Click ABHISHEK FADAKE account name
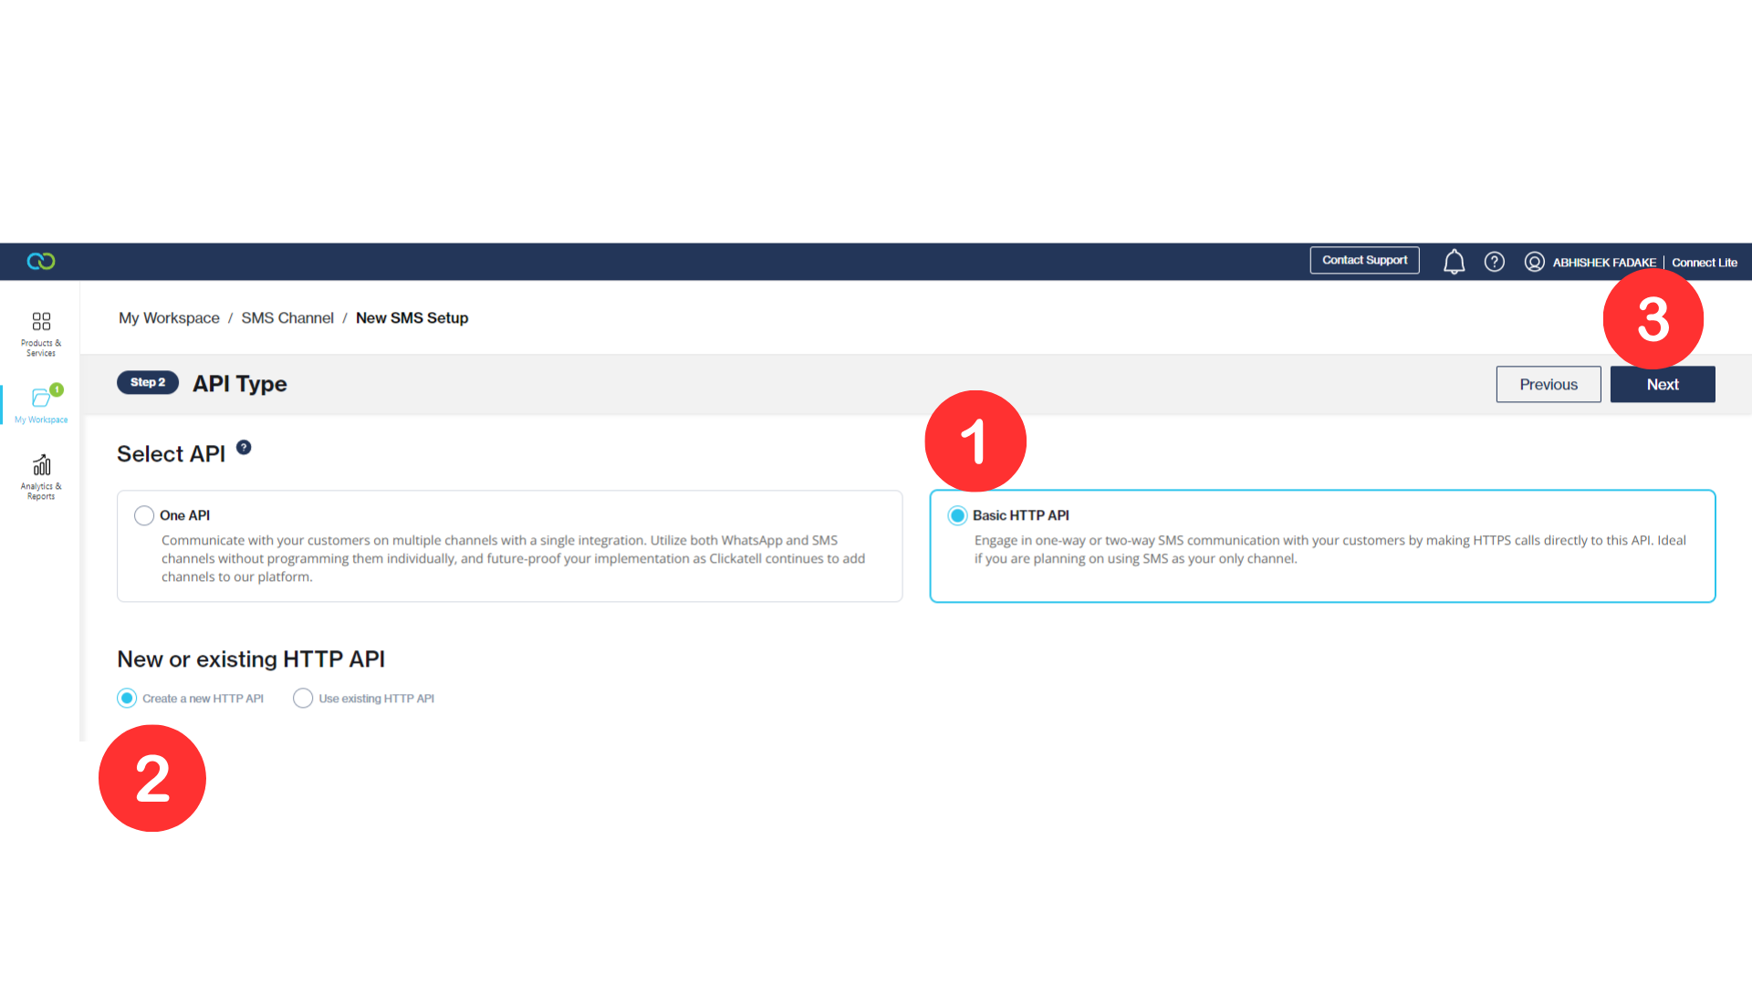 [1604, 262]
